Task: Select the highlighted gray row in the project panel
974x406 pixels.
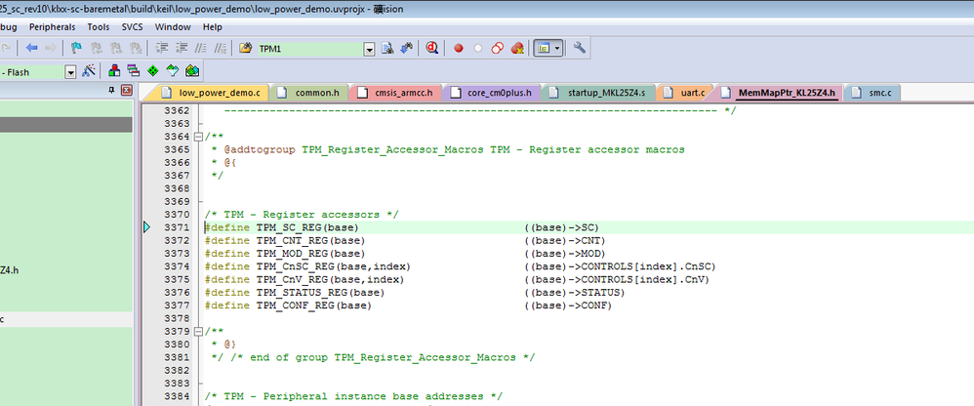Action: pyautogui.click(x=65, y=124)
